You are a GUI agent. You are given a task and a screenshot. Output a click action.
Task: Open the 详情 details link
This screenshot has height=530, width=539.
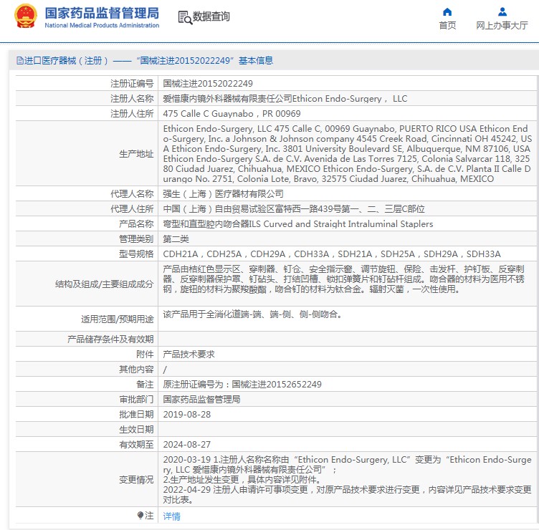(x=171, y=516)
